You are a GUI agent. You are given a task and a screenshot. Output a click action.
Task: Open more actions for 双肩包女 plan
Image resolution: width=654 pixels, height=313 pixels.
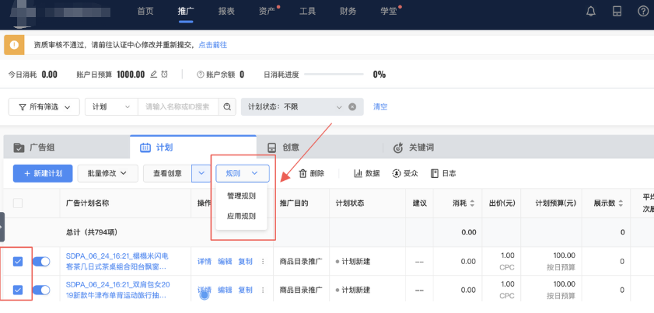point(263,290)
